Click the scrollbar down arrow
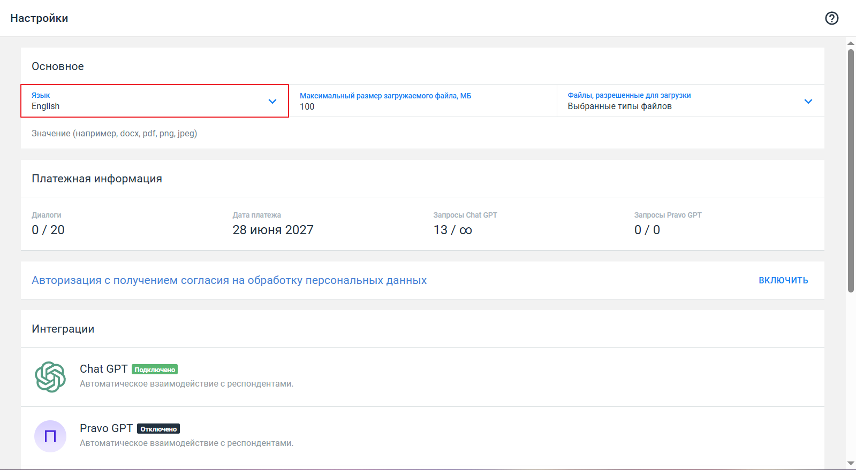This screenshot has height=470, width=856. [x=851, y=463]
